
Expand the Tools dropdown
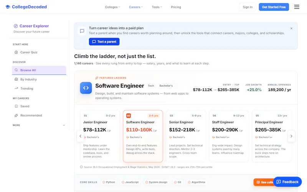(x=157, y=7)
